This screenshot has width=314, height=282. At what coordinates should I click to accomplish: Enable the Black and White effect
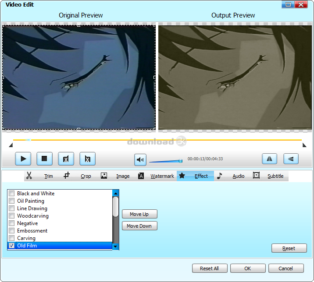(12, 194)
